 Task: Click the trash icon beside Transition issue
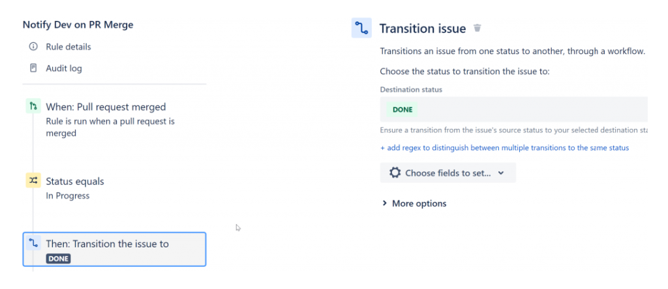pyautogui.click(x=478, y=29)
